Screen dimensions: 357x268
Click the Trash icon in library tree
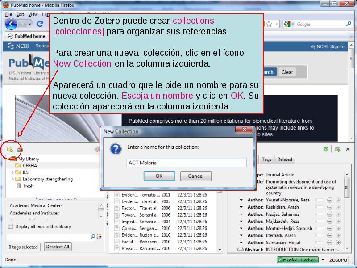click(x=19, y=186)
